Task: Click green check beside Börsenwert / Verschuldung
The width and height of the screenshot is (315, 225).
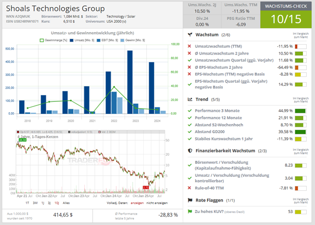Action: pos(190,165)
